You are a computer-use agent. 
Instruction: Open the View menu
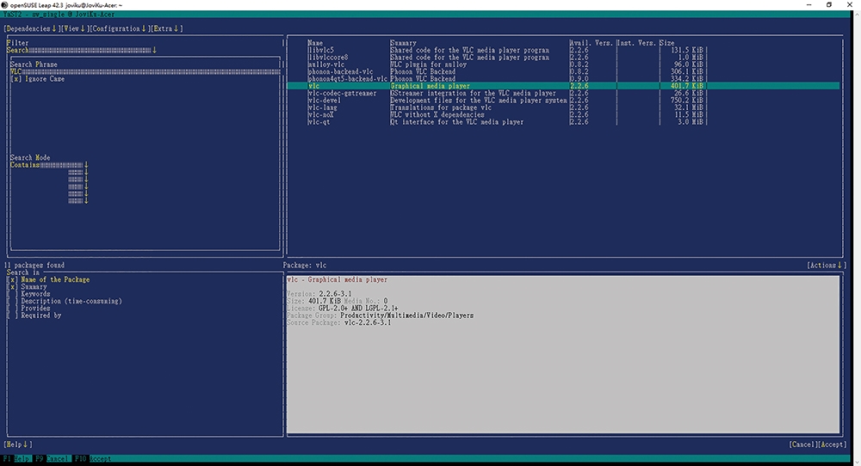73,28
